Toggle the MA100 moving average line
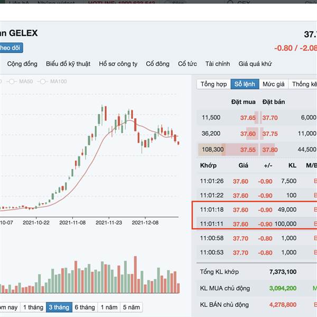 click(x=52, y=81)
